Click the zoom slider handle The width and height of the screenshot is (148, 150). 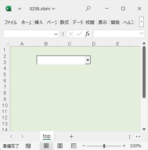pos(104,146)
